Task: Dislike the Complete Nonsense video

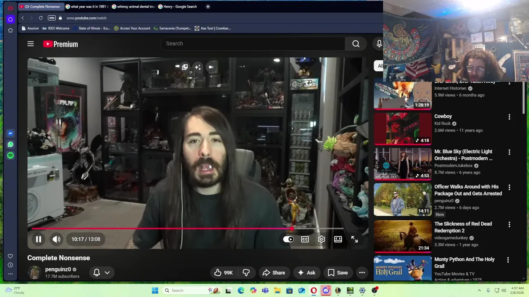Action: click(246, 273)
